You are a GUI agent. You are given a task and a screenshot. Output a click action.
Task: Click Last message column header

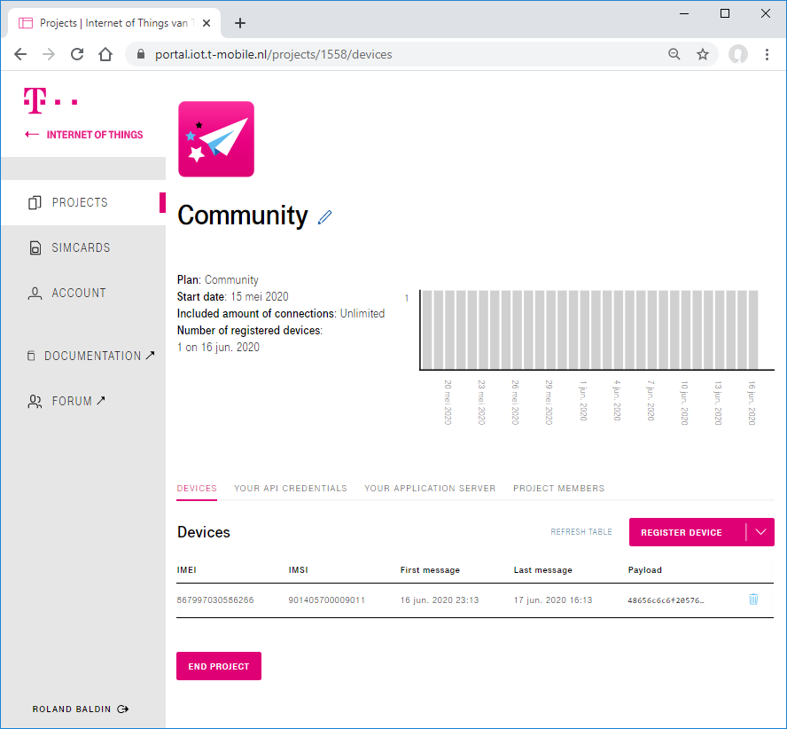(x=543, y=569)
